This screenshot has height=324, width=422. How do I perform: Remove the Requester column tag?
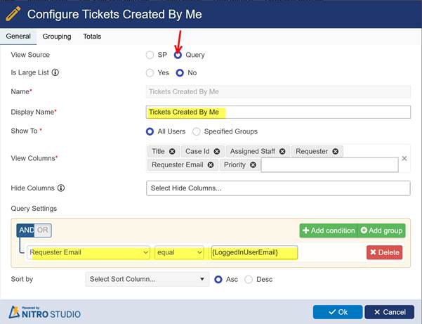coord(336,151)
